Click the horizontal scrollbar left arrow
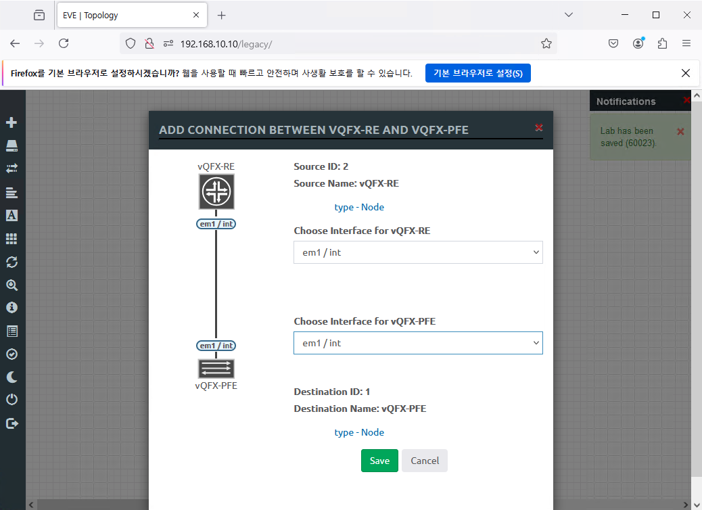Viewport: 702px width, 510px height. click(x=31, y=505)
